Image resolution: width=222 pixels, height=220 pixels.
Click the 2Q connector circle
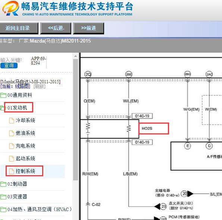88,74
